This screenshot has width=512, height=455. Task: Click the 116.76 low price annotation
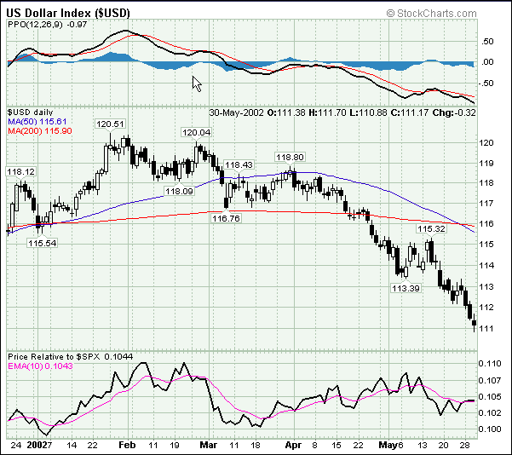[227, 218]
